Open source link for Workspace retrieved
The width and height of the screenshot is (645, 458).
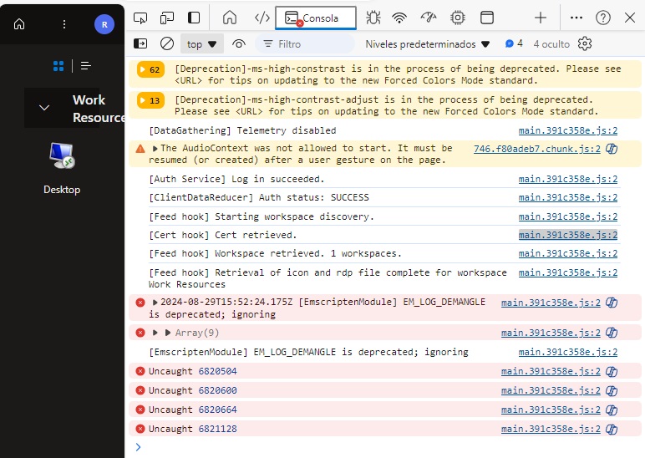[567, 253]
